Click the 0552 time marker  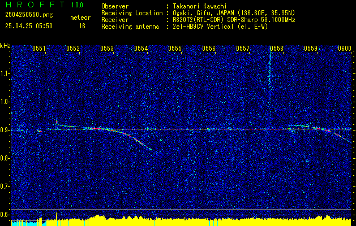coord(73,49)
